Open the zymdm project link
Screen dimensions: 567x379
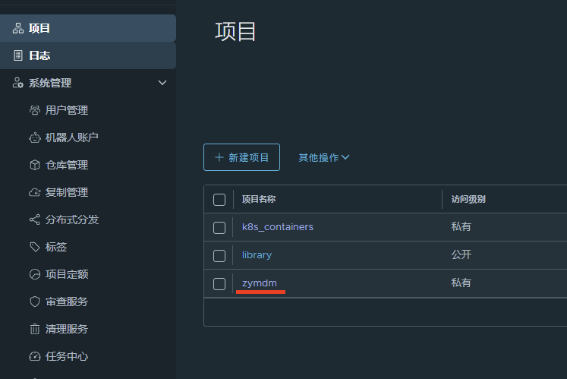pos(260,283)
